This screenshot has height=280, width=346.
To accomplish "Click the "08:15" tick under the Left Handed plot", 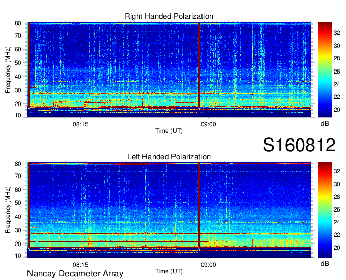I will [80, 265].
